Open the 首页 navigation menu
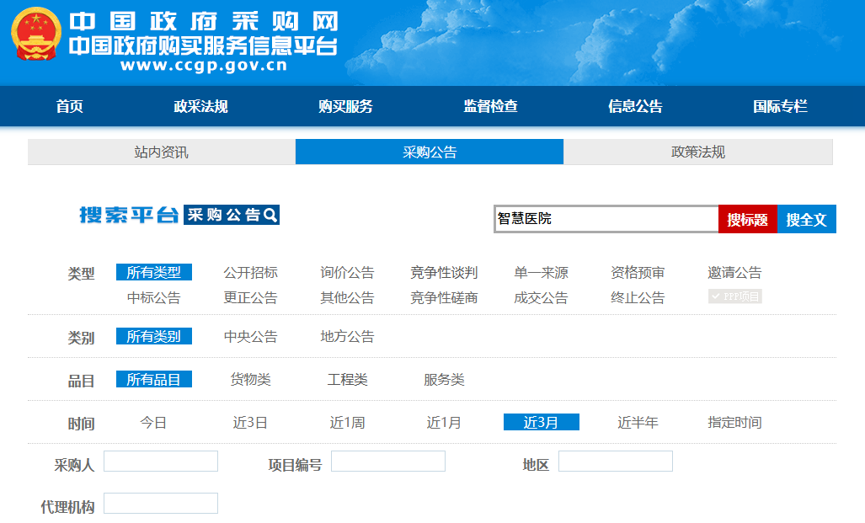Screen dimensions: 865x523 pos(67,106)
